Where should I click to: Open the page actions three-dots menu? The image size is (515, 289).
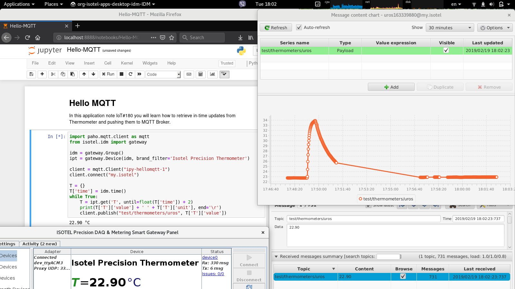pos(154,38)
